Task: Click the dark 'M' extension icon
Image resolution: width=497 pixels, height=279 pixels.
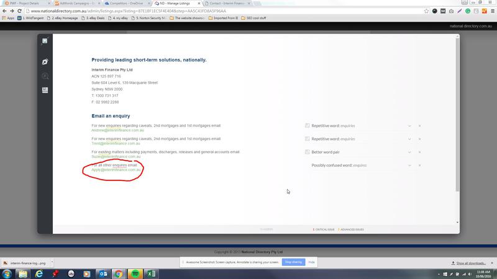Action: (x=443, y=11)
